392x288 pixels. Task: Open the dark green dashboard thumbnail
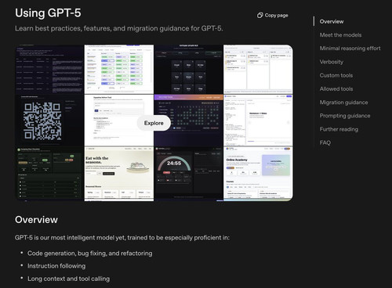tap(49, 174)
